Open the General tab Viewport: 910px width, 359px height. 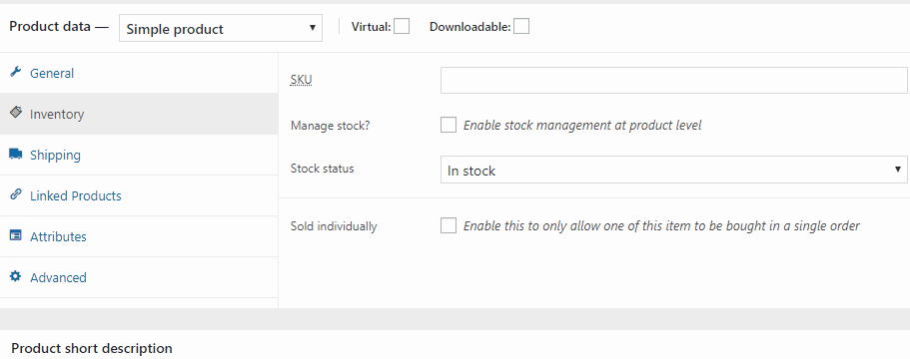click(x=139, y=73)
